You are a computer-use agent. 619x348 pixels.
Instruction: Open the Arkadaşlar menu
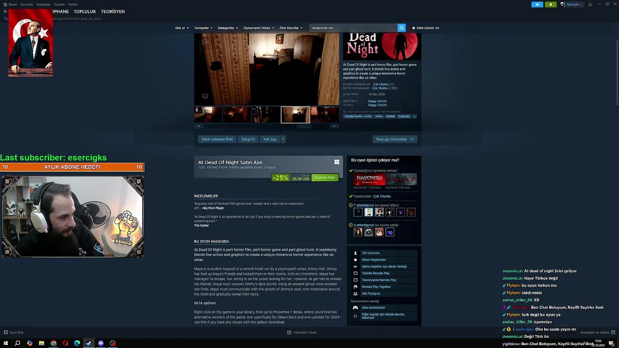coord(44,4)
